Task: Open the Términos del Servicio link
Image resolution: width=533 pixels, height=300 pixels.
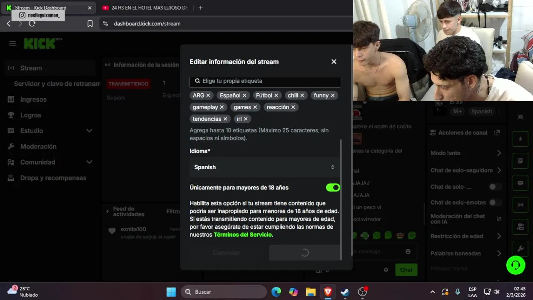Action: coord(243,235)
